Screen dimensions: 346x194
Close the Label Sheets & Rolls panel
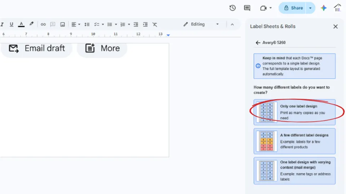(x=336, y=27)
